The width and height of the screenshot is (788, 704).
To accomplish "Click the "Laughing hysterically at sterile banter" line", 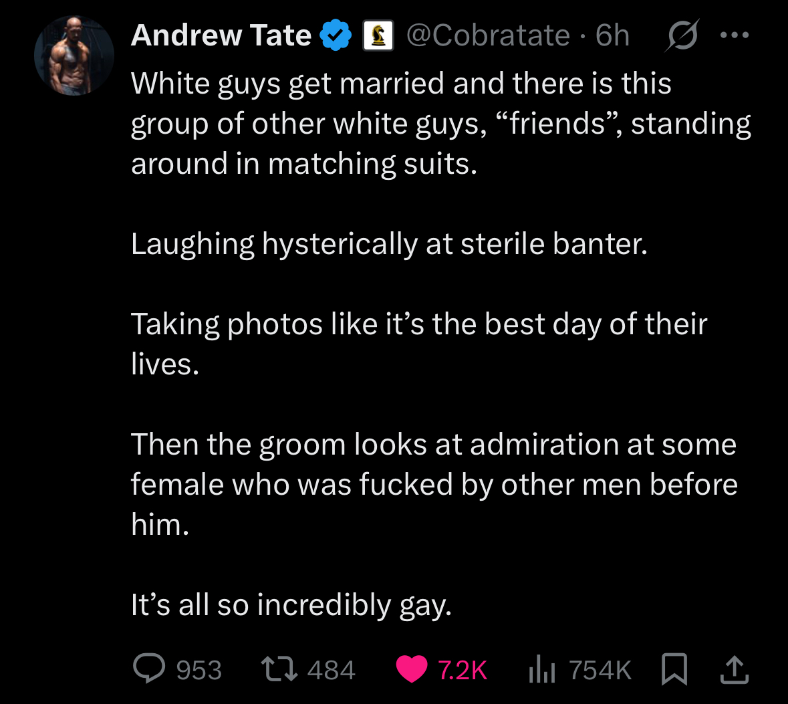I will pos(390,245).
